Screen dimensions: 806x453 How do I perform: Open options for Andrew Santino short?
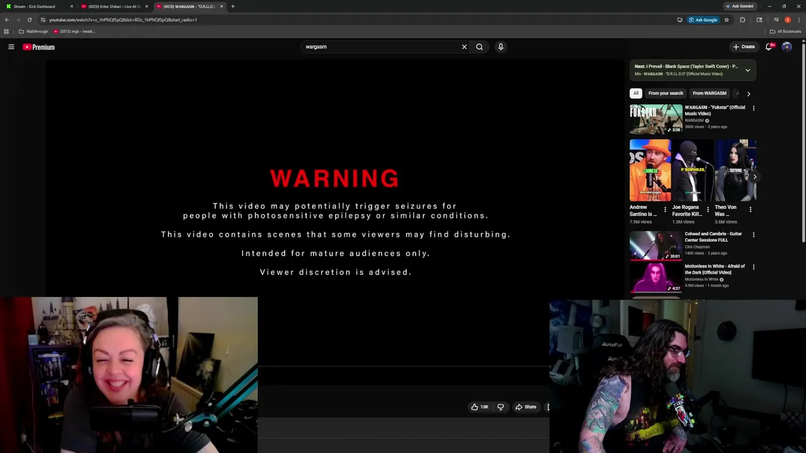coord(665,210)
